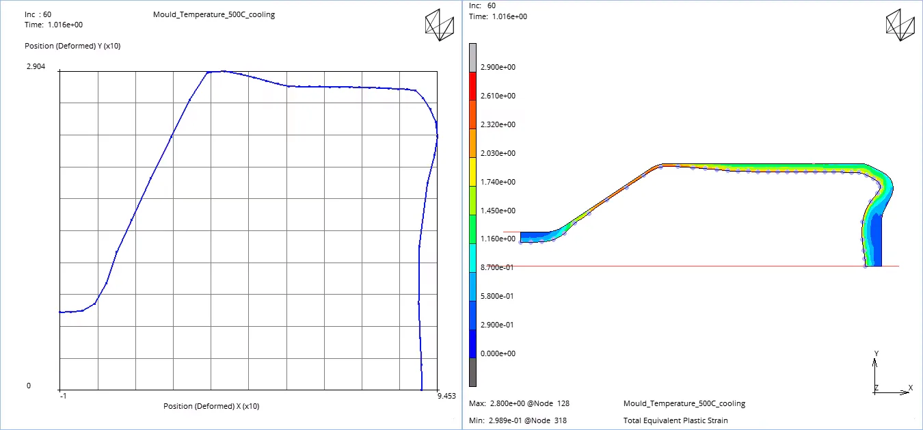The height and width of the screenshot is (430, 923).
Task: Click the Total Equivalent Plastic Strain label
Action: 675,420
